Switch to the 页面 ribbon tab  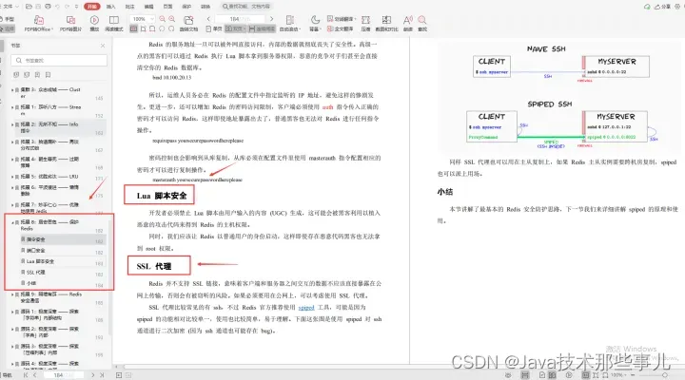(167, 7)
